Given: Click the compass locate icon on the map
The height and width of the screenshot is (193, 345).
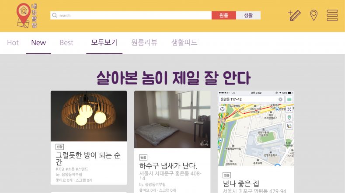Looking at the screenshot, I should [x=223, y=109].
